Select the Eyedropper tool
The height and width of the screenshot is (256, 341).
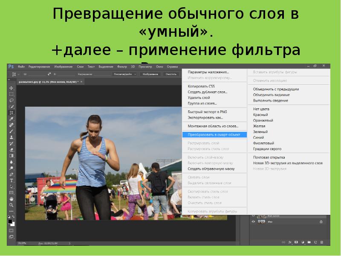coord(11,119)
